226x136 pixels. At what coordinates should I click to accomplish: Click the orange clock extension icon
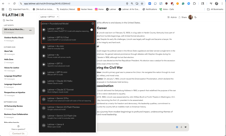coord(178,4)
